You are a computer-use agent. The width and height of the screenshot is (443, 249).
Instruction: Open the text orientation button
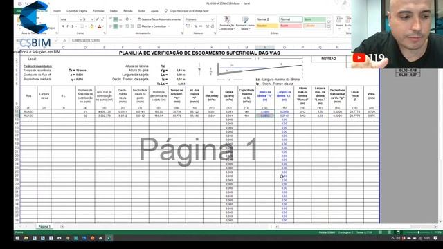(128, 19)
